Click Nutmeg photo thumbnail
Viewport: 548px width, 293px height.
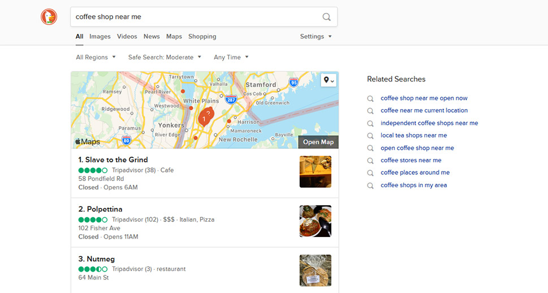pos(315,270)
